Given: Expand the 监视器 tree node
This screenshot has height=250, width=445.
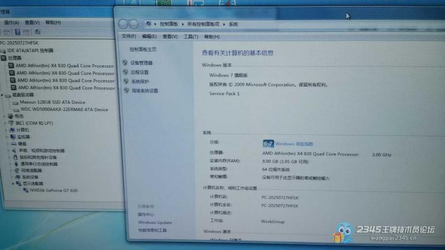Looking at the screenshot, I should point(7,137).
